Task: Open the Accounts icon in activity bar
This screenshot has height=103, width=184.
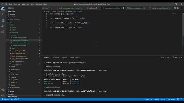Action: coord(3,90)
